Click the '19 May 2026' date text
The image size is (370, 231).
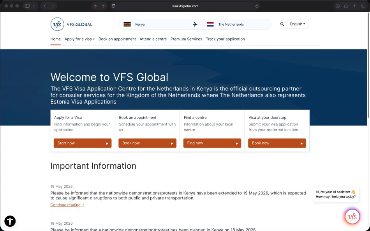coord(62,187)
